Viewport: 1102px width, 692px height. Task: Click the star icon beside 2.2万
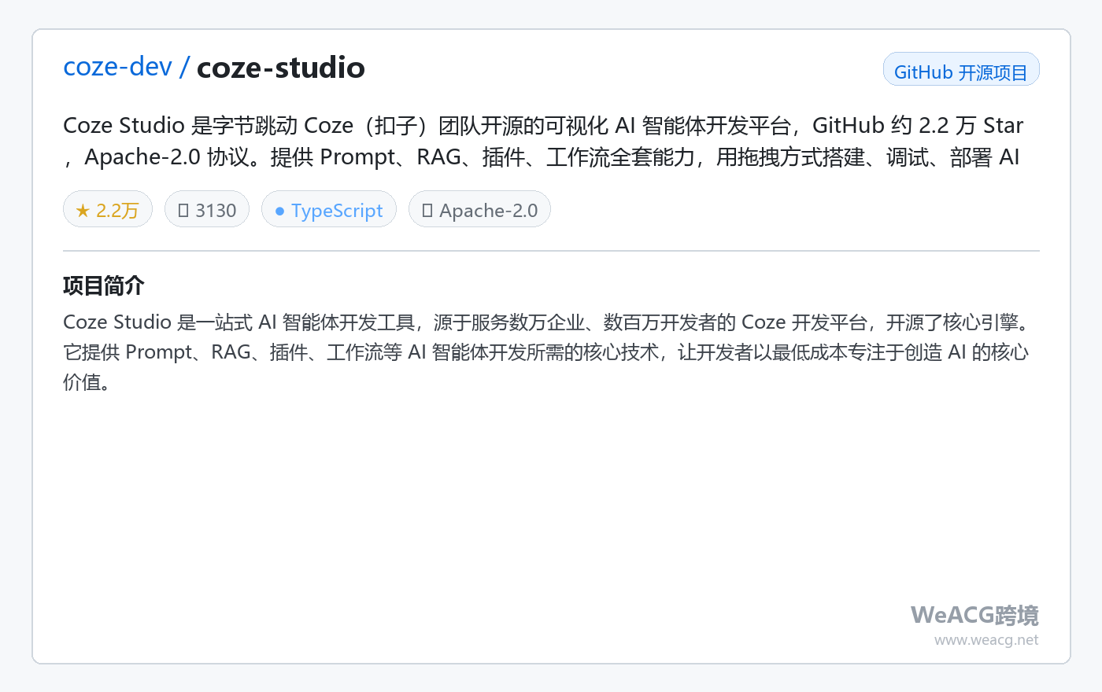tap(83, 211)
